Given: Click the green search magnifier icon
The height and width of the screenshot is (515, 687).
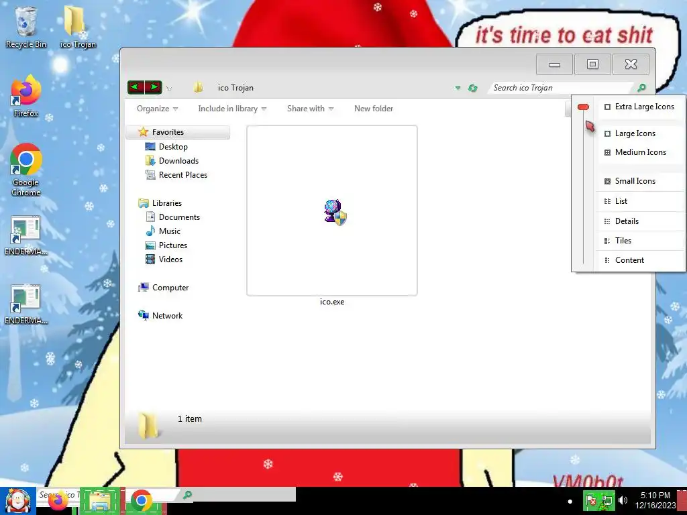Looking at the screenshot, I should click(641, 88).
